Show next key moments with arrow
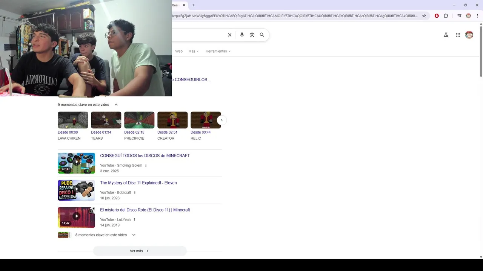The image size is (483, 271). [x=222, y=120]
